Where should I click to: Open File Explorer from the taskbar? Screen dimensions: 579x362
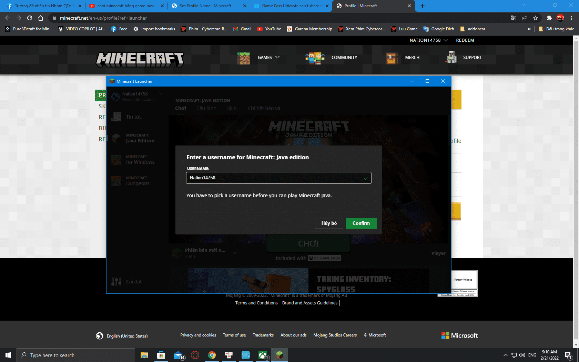[x=144, y=355]
